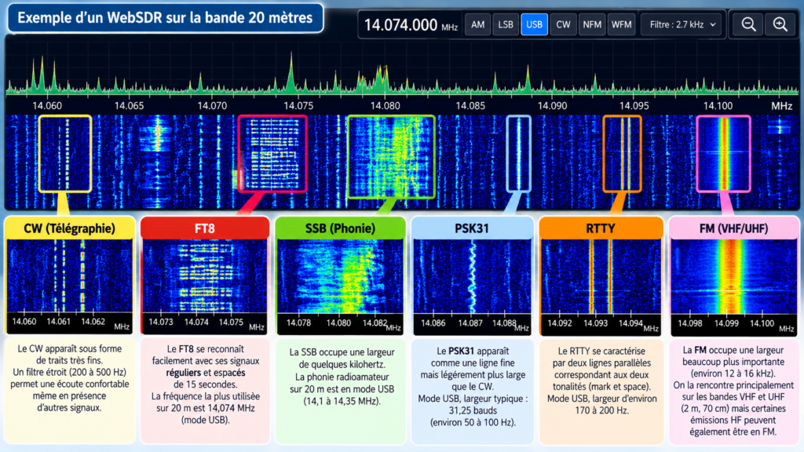
Task: Click the 14.065 mark on frequency scale
Action: point(130,106)
